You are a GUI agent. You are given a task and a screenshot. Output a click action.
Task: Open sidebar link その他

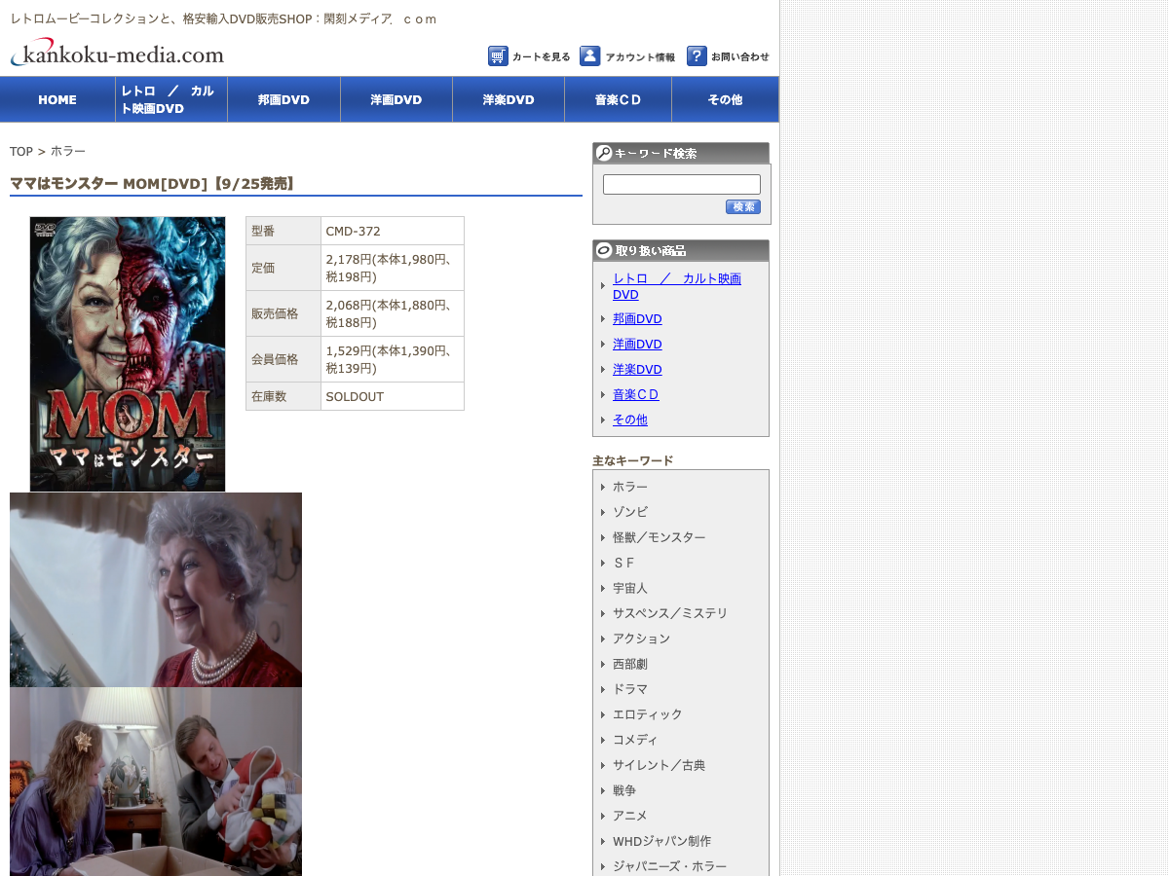pos(630,420)
